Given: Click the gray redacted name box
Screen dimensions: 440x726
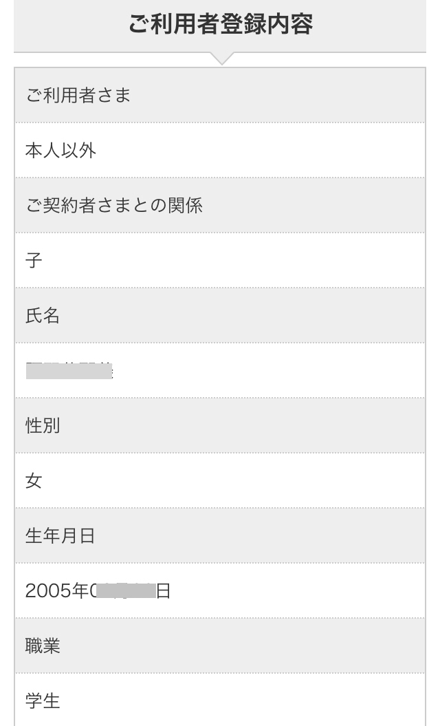Looking at the screenshot, I should (69, 372).
